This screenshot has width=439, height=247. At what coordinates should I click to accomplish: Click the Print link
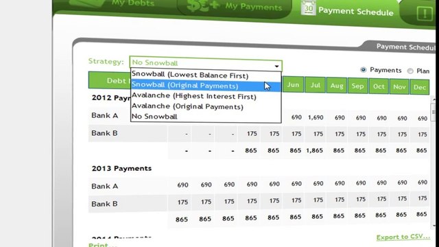coord(102,245)
